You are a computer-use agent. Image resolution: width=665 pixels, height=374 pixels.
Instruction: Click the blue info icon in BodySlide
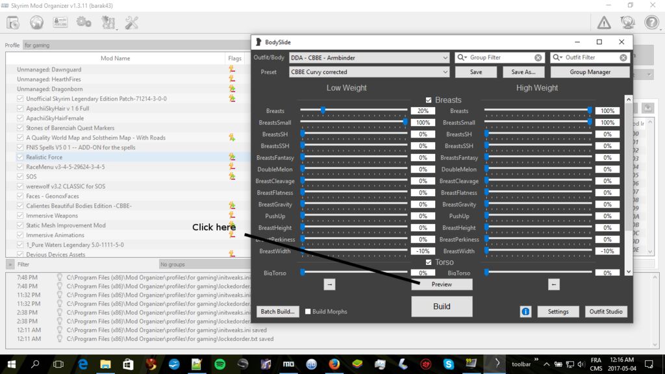pos(525,311)
